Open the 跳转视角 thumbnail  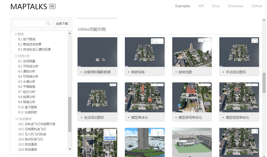[x=145, y=52]
